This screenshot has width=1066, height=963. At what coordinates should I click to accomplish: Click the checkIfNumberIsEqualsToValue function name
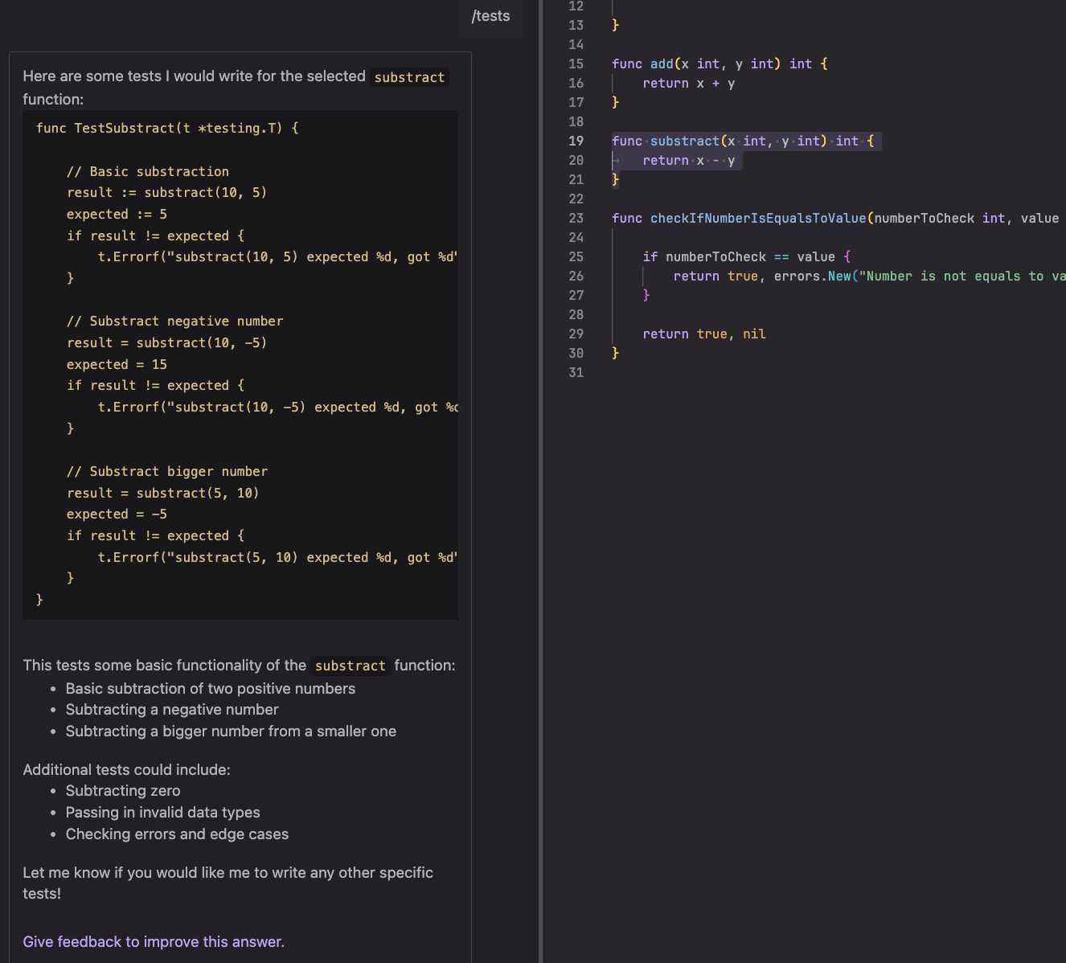pos(757,219)
